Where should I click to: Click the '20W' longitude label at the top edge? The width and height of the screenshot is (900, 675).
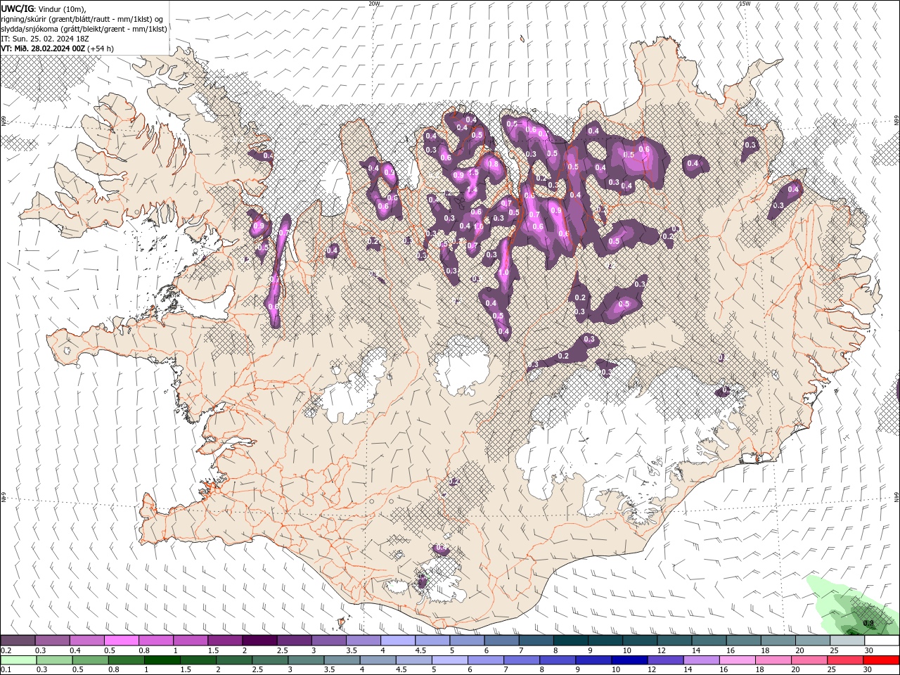click(374, 4)
